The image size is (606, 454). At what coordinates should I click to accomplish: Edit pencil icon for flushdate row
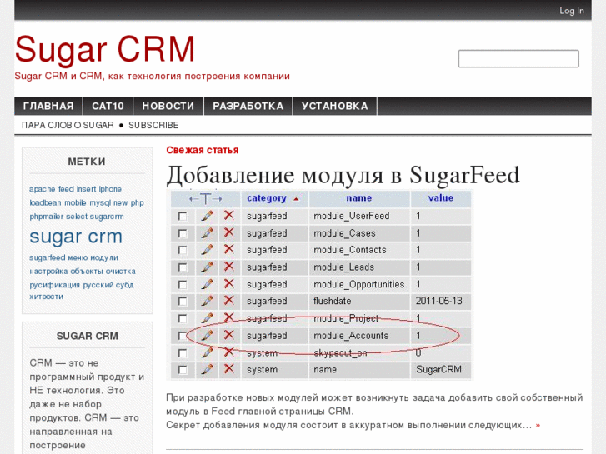click(x=208, y=301)
